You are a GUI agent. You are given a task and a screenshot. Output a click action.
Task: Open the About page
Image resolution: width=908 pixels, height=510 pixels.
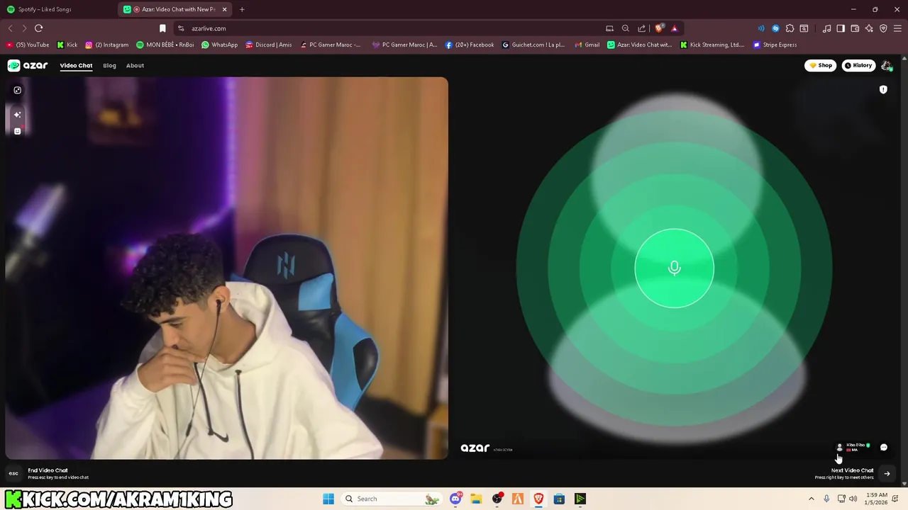click(x=135, y=65)
